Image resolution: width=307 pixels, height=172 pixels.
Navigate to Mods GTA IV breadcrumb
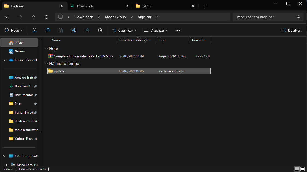tap(116, 17)
